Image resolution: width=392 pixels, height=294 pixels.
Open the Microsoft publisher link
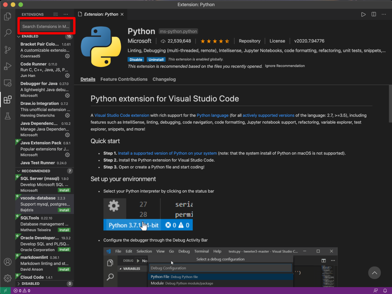(139, 41)
